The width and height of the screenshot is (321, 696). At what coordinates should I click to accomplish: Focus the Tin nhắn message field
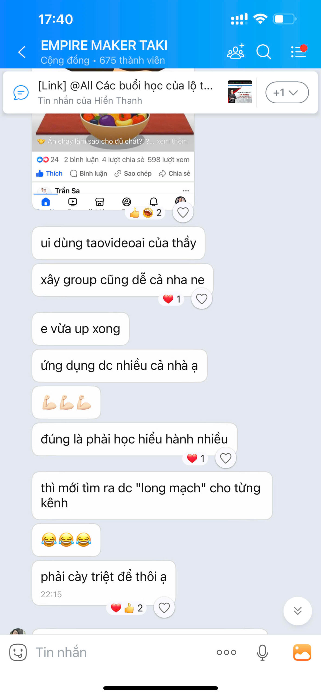pos(122,652)
